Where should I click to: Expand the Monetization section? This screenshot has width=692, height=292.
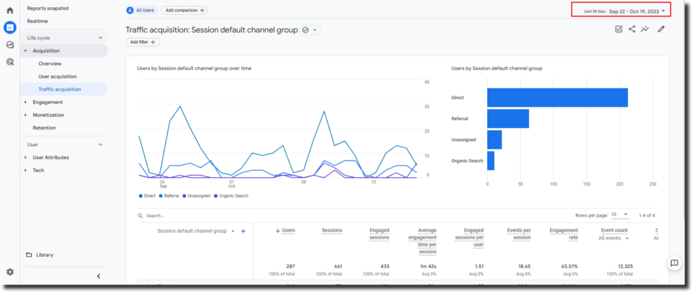click(49, 115)
